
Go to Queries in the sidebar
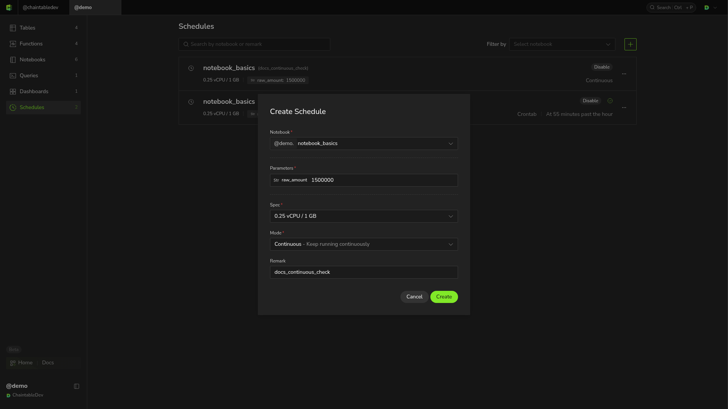click(x=43, y=76)
